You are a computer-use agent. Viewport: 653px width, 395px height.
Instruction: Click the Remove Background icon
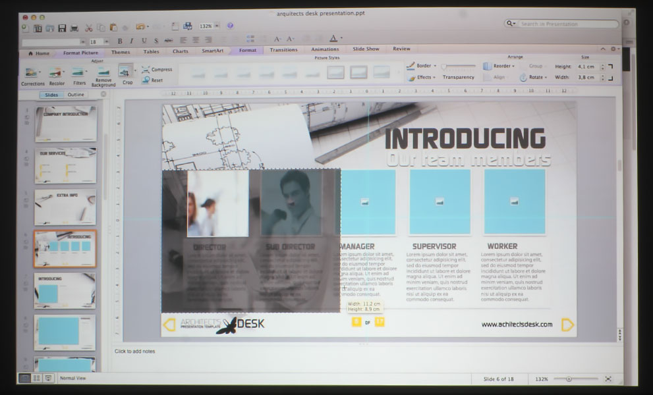pos(103,73)
